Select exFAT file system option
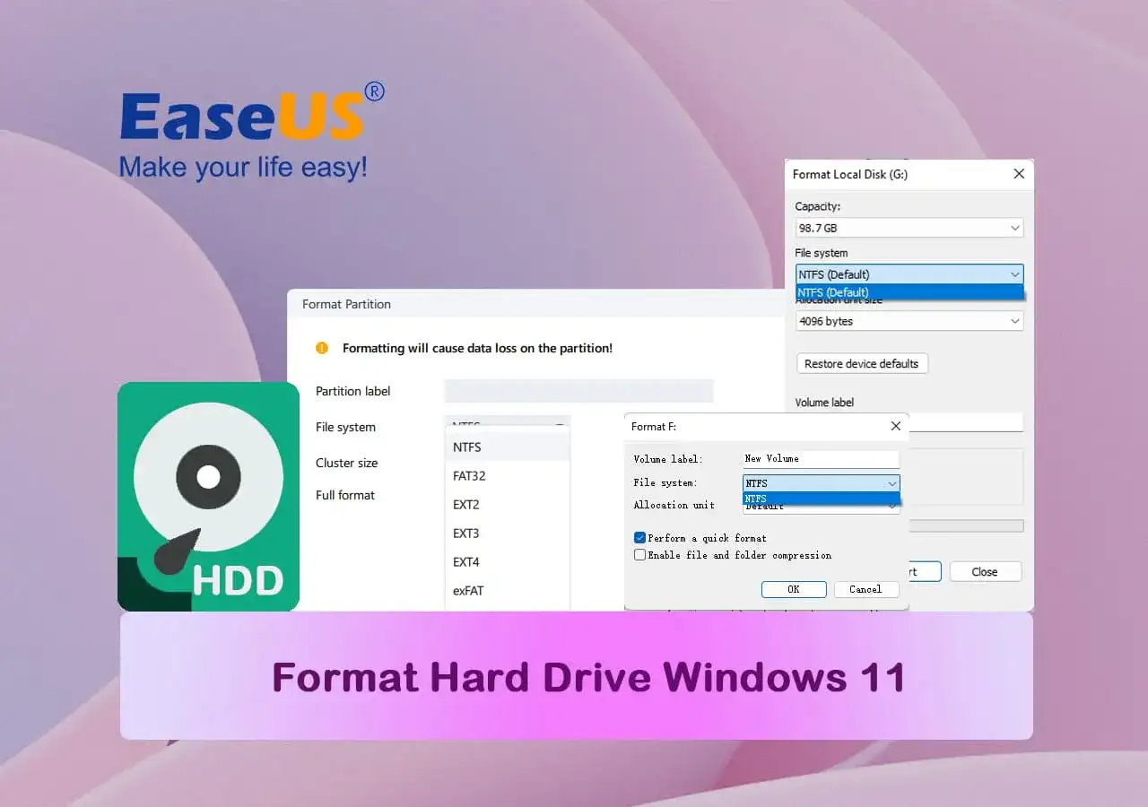This screenshot has width=1148, height=807. (x=508, y=590)
